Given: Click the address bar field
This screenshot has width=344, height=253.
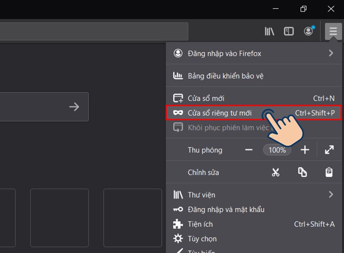Looking at the screenshot, I should (94, 31).
